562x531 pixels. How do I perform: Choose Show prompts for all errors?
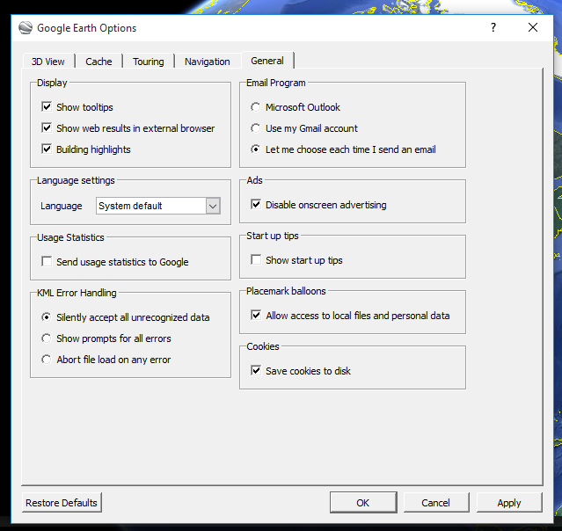pos(47,338)
